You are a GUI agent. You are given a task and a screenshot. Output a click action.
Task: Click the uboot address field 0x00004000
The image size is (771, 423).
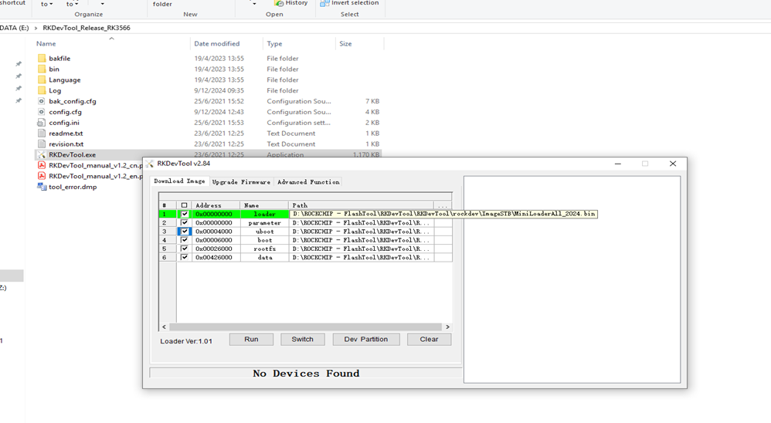pyautogui.click(x=214, y=232)
